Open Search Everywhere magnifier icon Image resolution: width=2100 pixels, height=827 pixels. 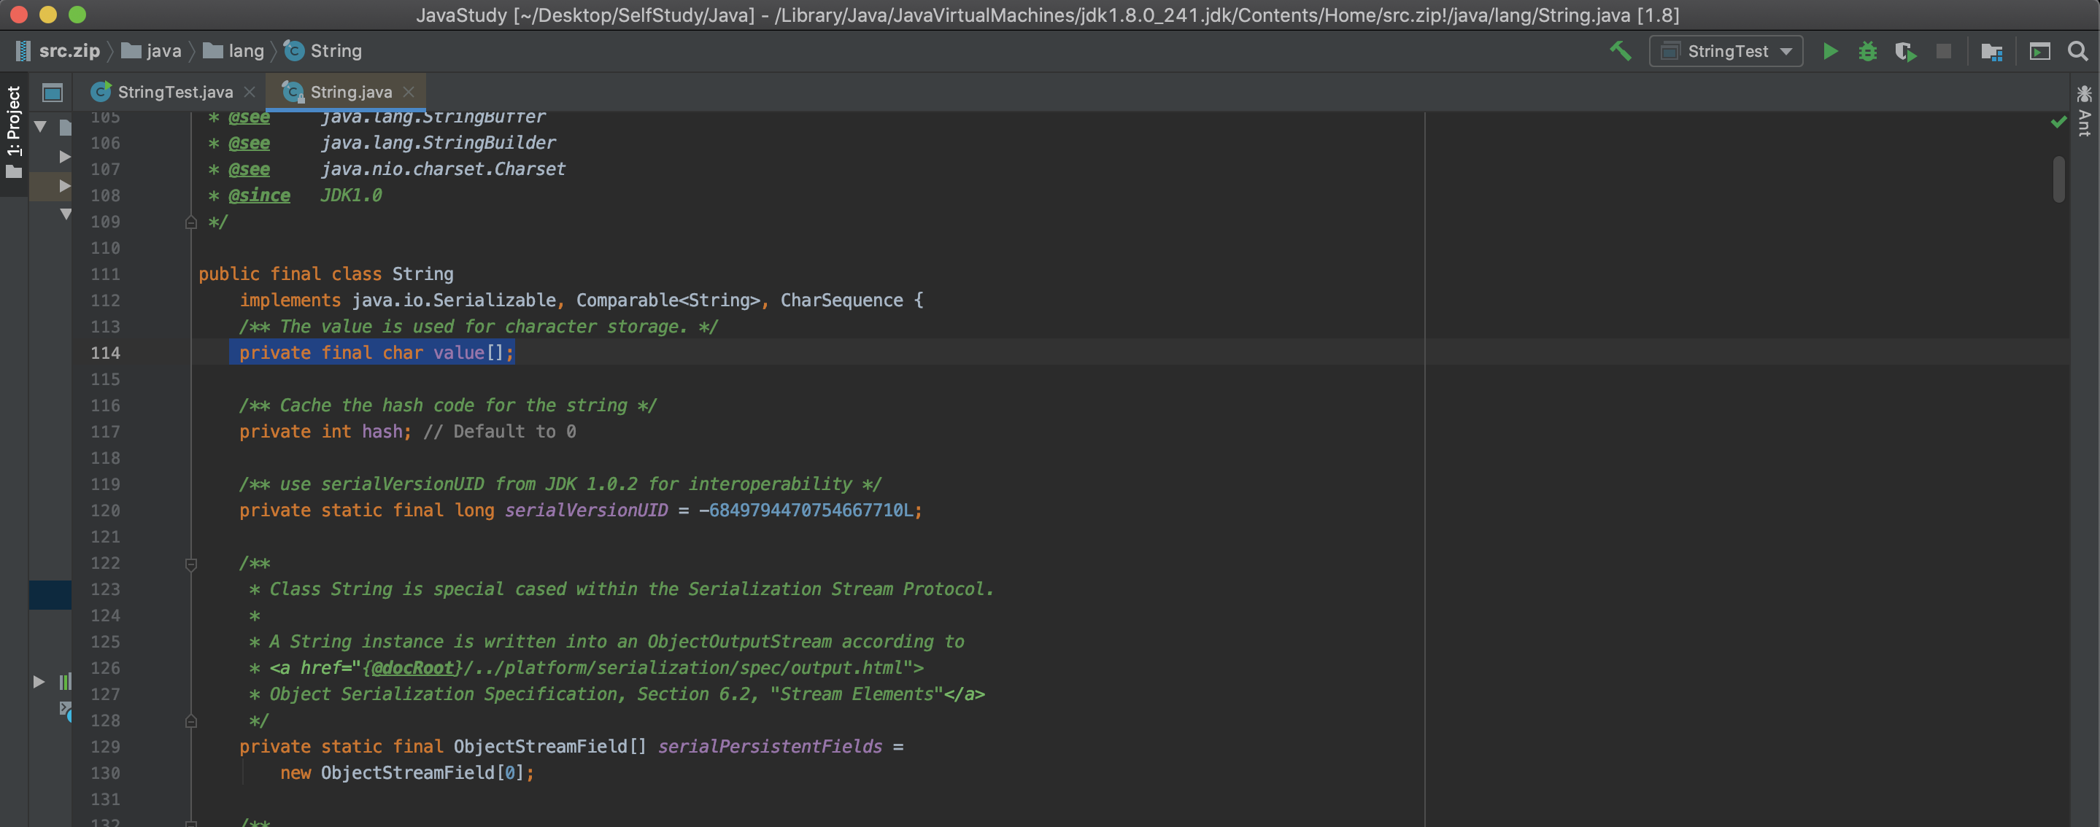click(2078, 51)
